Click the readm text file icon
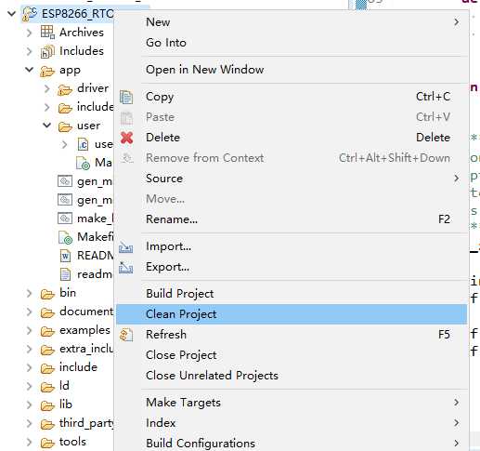This screenshot has height=451, width=480. tap(65, 274)
